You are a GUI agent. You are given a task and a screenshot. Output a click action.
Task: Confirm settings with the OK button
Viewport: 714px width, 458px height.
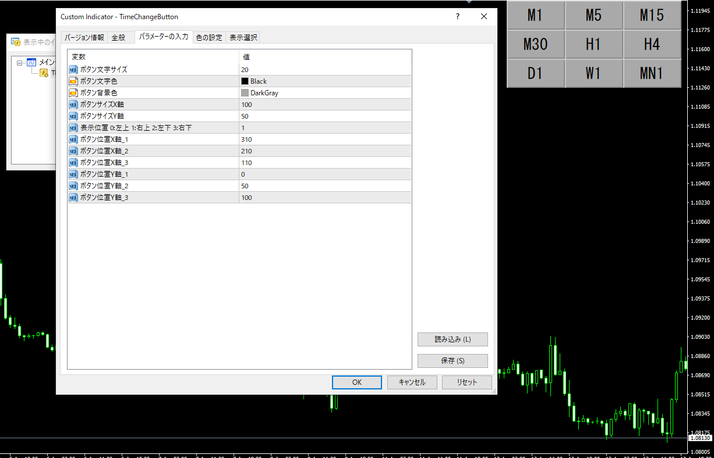coord(357,382)
